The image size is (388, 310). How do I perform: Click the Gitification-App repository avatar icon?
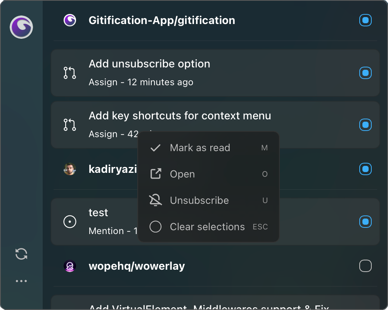tap(70, 20)
